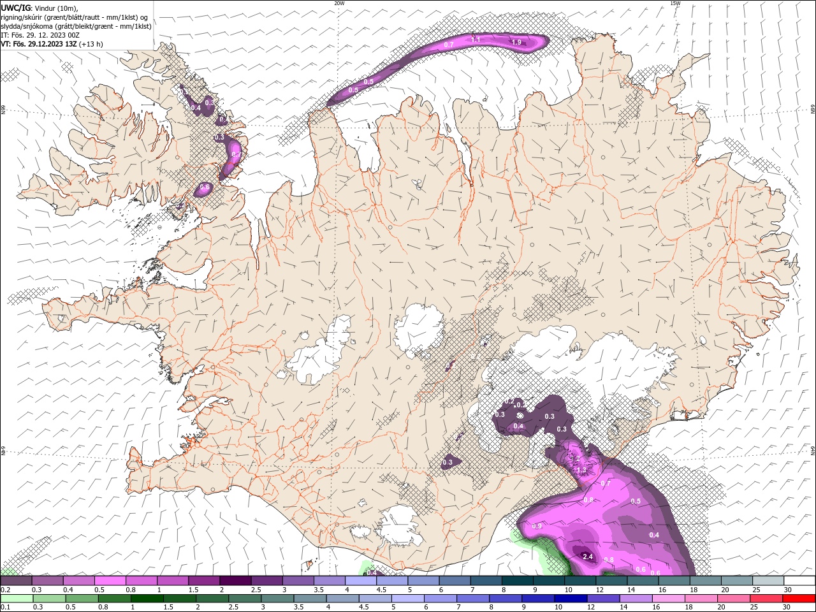
Task: Click the '1.9' value in northern snow band
Action: (516, 42)
